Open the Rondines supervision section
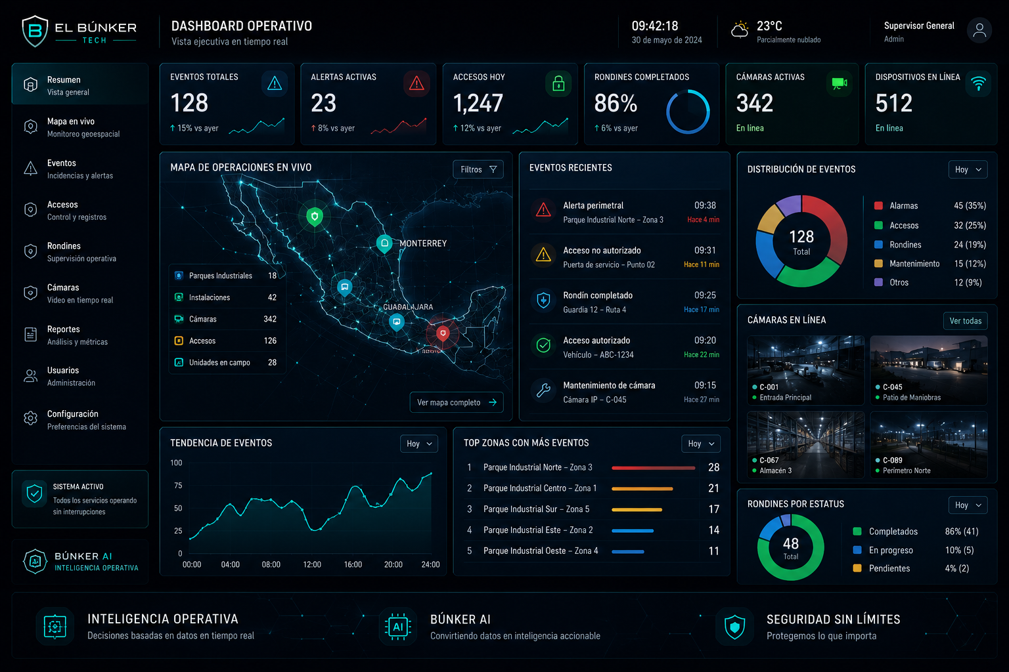This screenshot has height=672, width=1009. (x=79, y=251)
